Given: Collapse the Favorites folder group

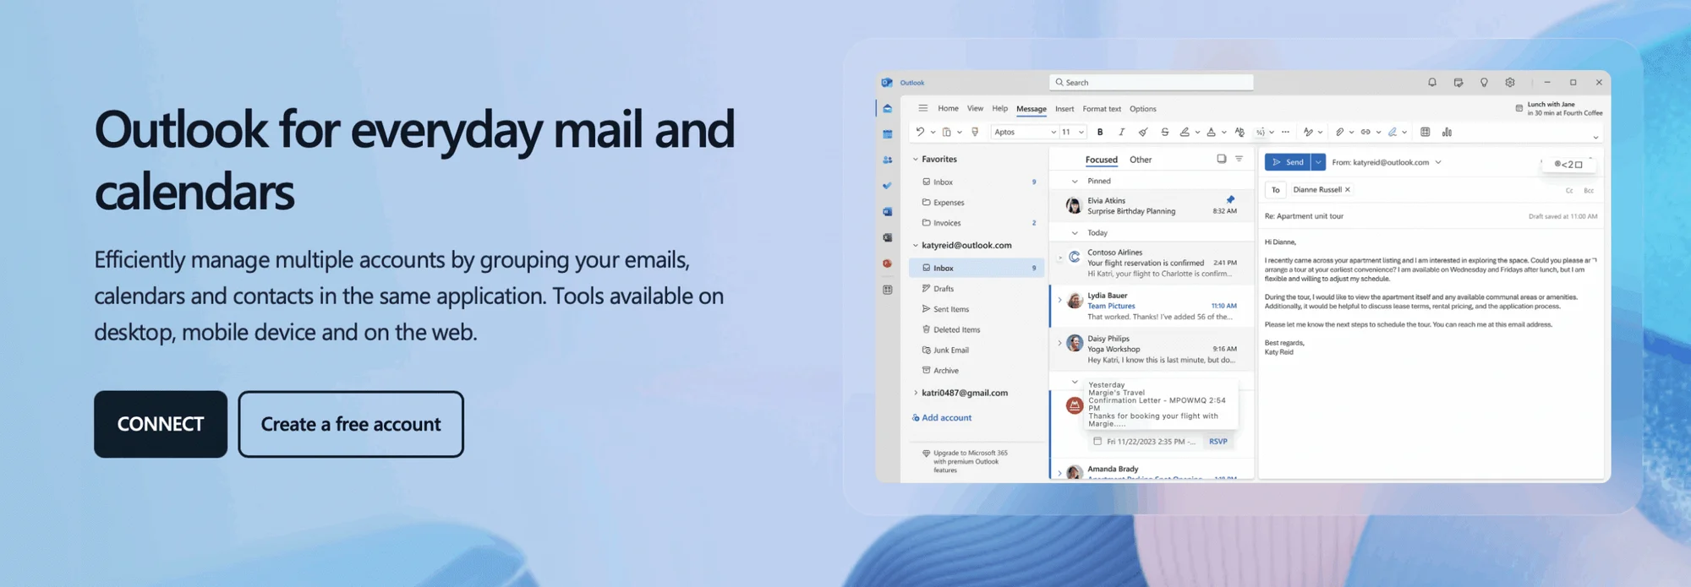Looking at the screenshot, I should 915,159.
